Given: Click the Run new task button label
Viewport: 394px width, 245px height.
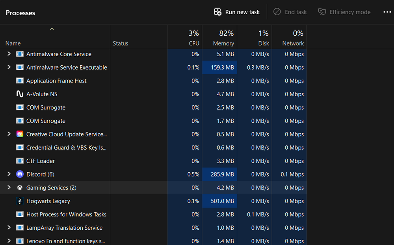Looking at the screenshot, I should [x=242, y=12].
